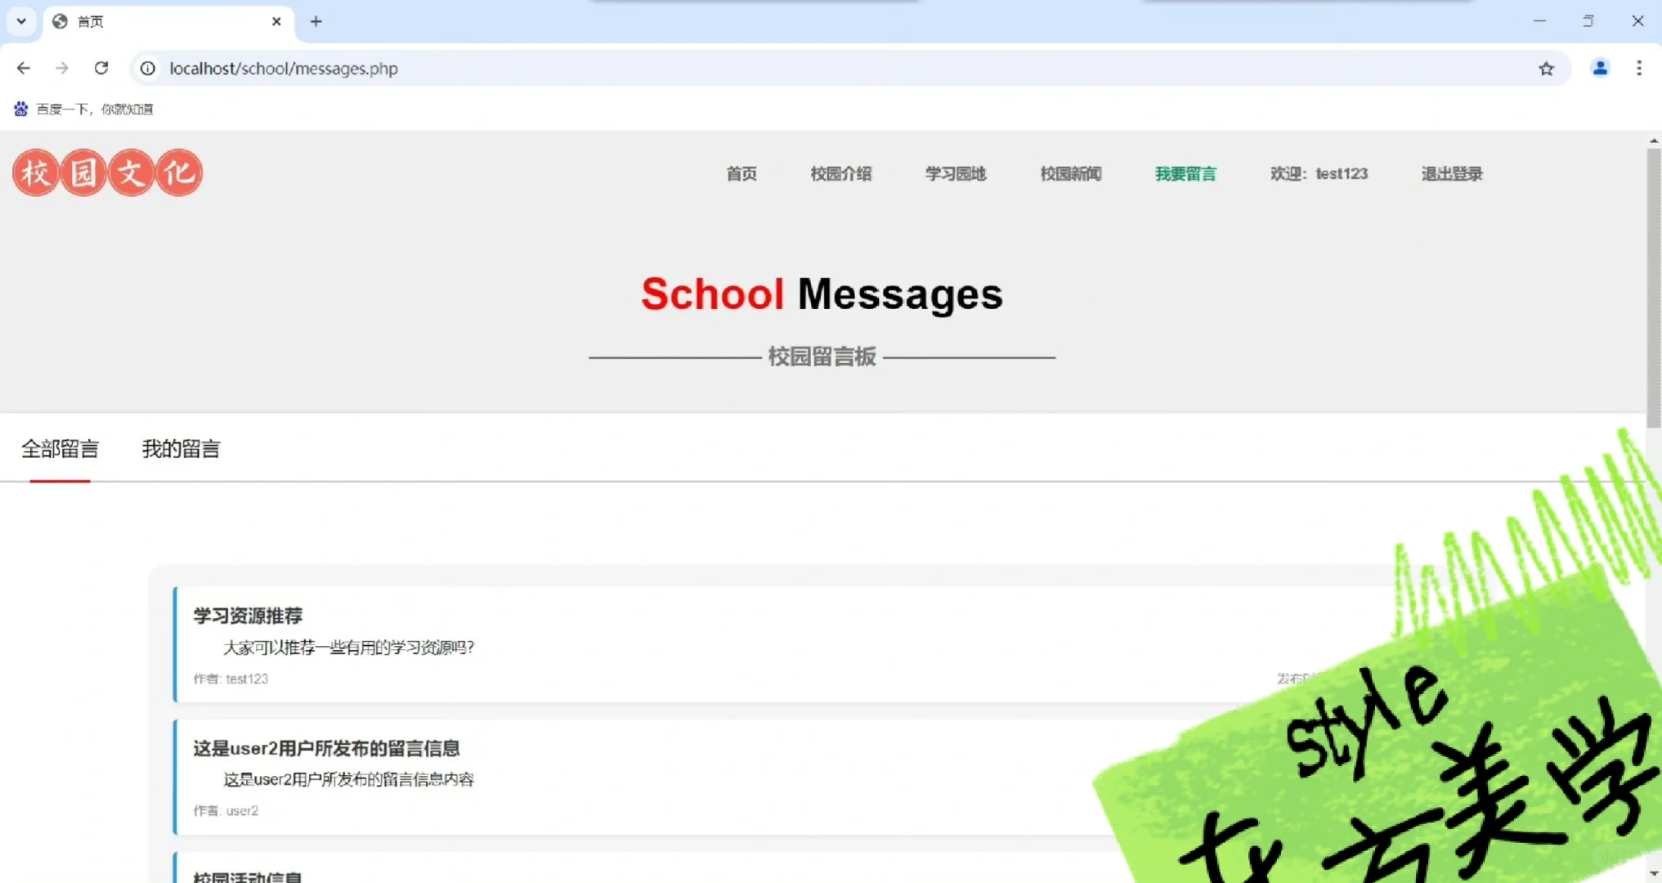
Task: Expand the tab search chevron
Action: [20, 21]
